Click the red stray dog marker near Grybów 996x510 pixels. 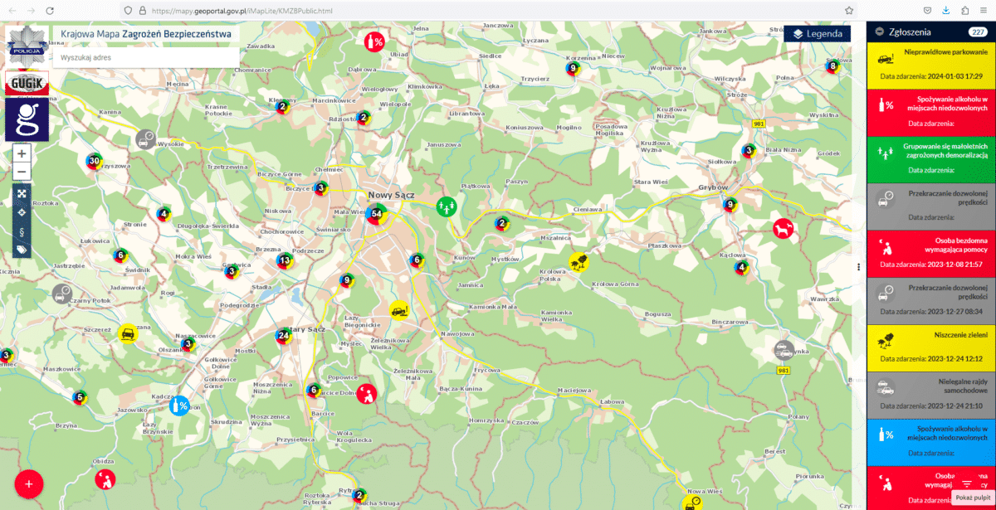[x=782, y=228]
